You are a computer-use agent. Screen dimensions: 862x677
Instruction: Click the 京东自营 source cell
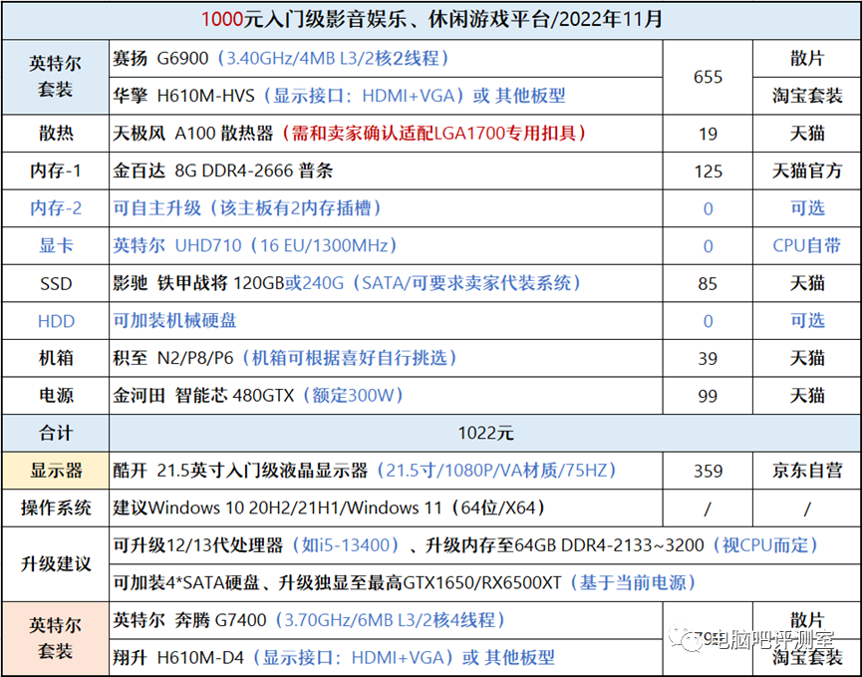click(806, 471)
